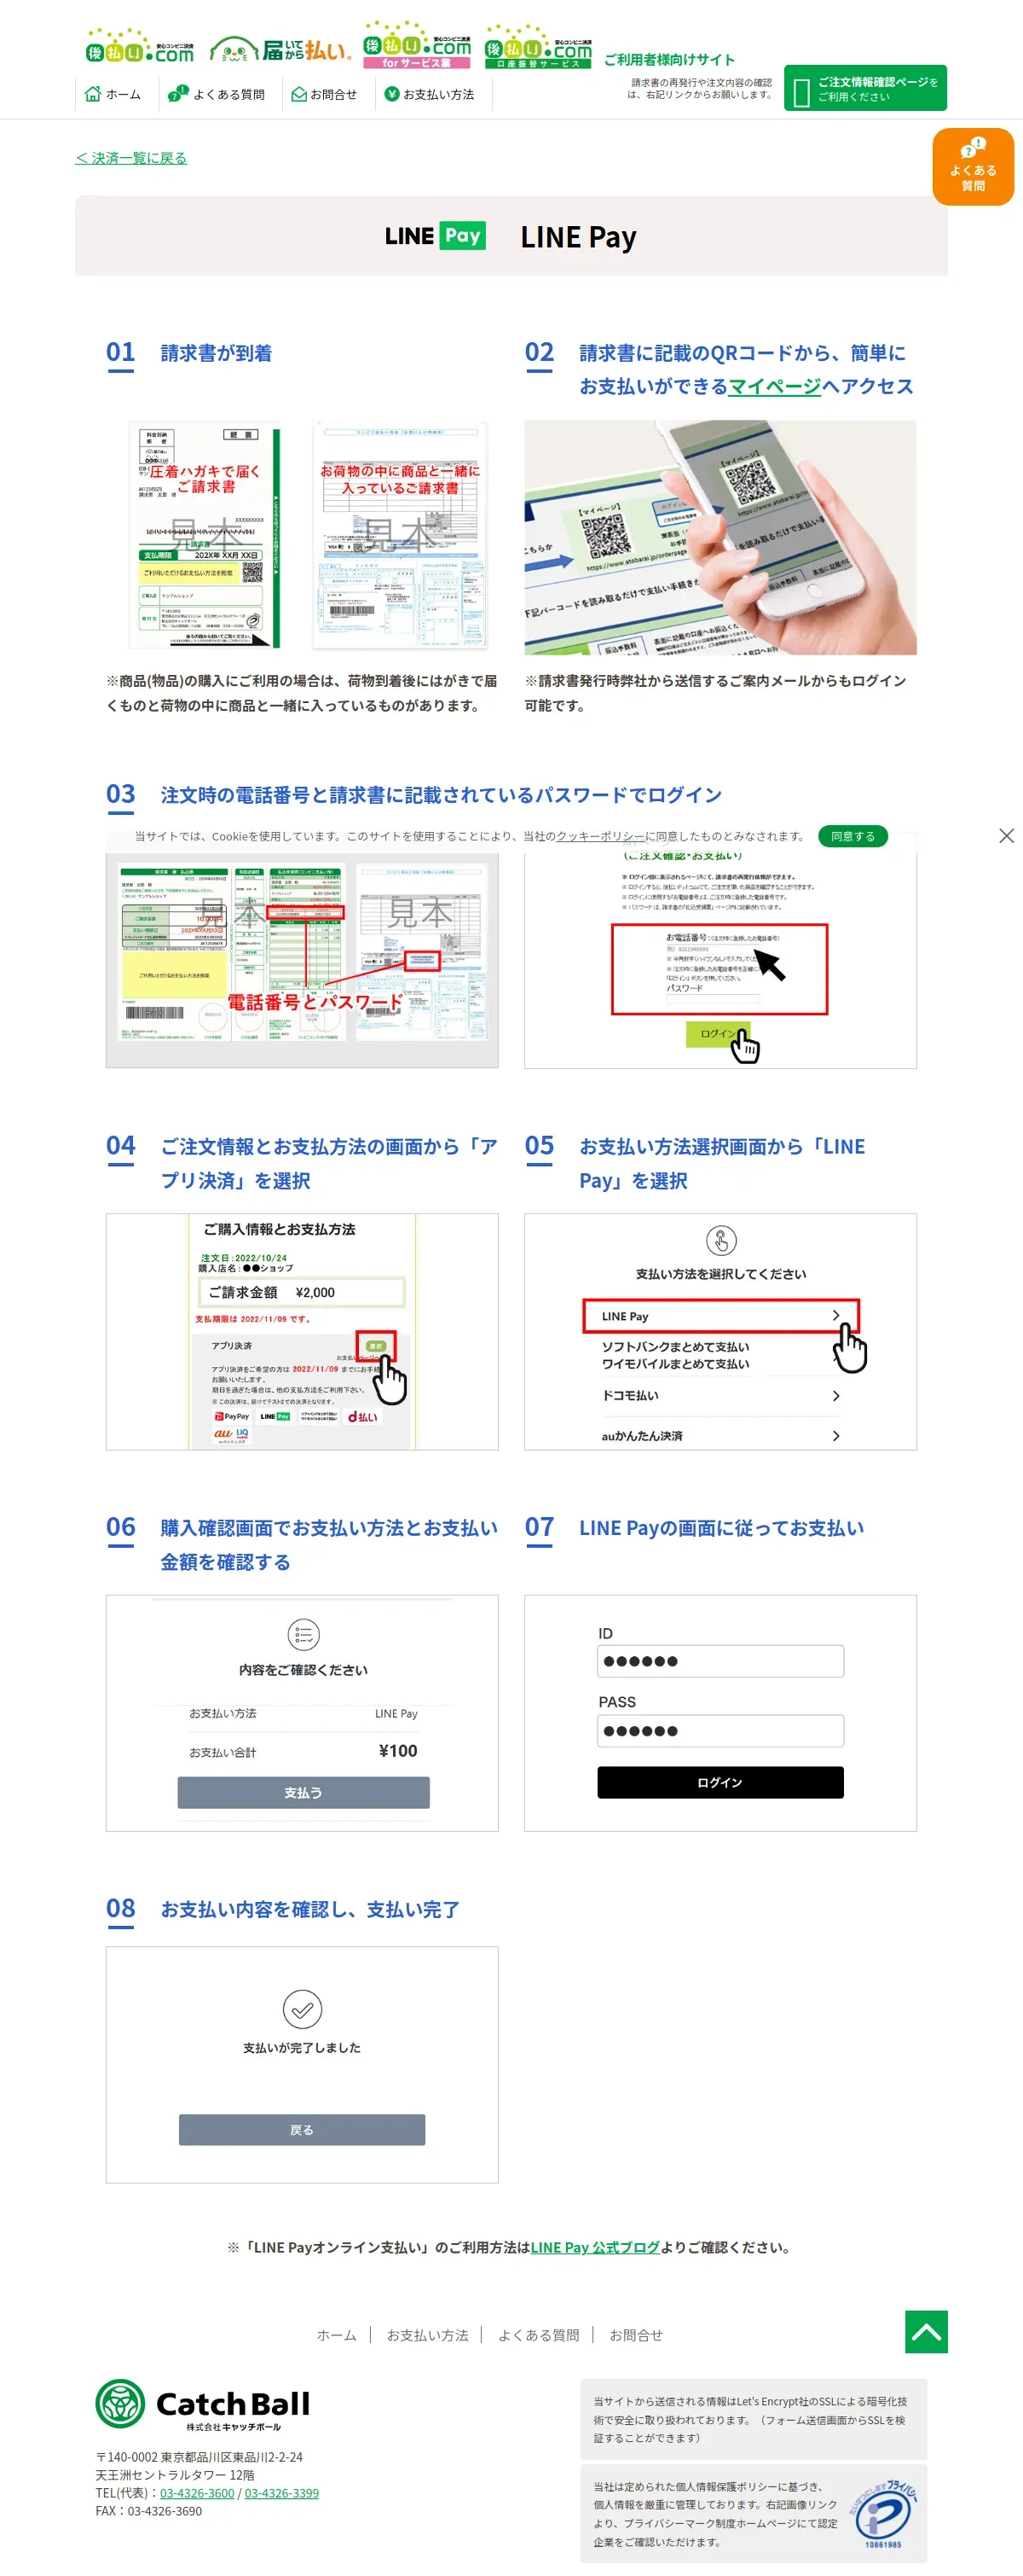Viewport: 1023px width, 2576px height.
Task: Open the LINE Pay 公式ブログ link
Action: [x=595, y=2247]
